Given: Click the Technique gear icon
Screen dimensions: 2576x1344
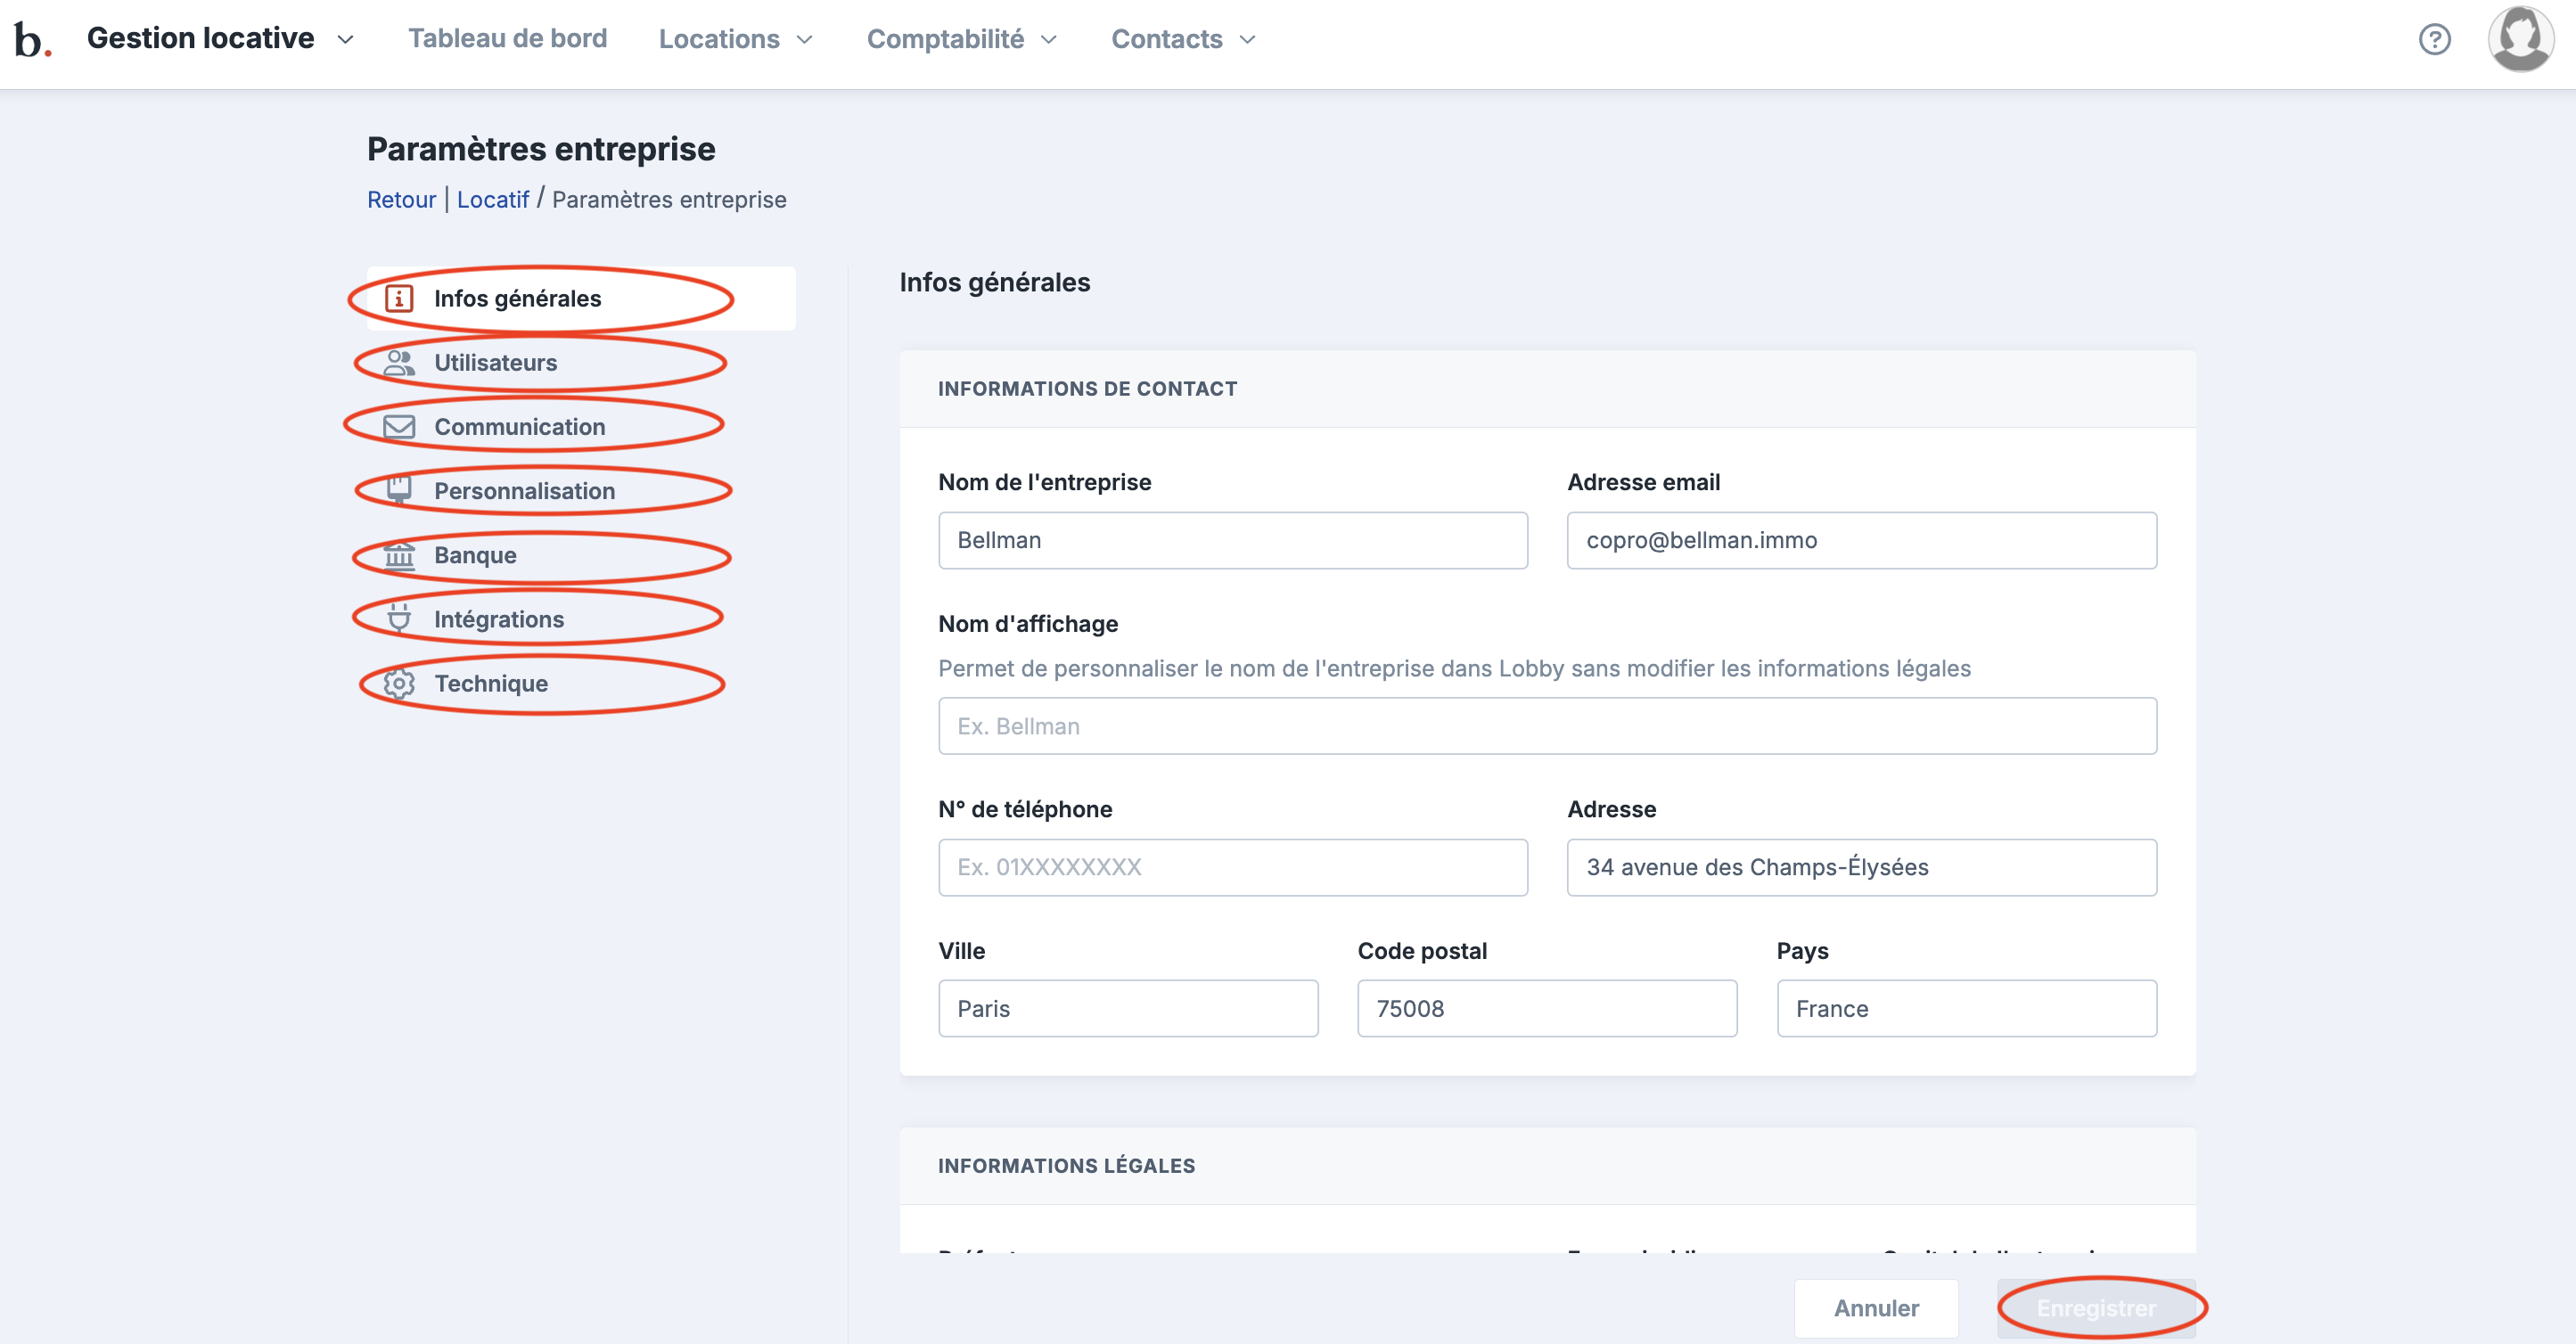Looking at the screenshot, I should (399, 683).
